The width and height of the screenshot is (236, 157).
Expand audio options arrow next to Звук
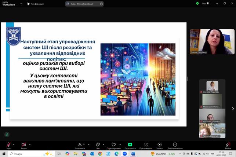(14, 144)
